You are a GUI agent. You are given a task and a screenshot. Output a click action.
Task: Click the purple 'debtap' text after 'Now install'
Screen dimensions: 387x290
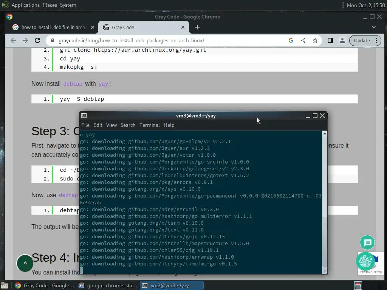point(73,84)
